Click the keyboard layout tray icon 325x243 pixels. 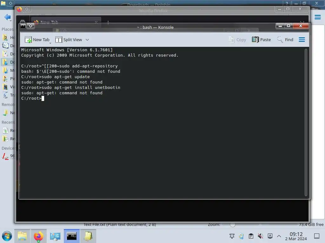pos(270,236)
